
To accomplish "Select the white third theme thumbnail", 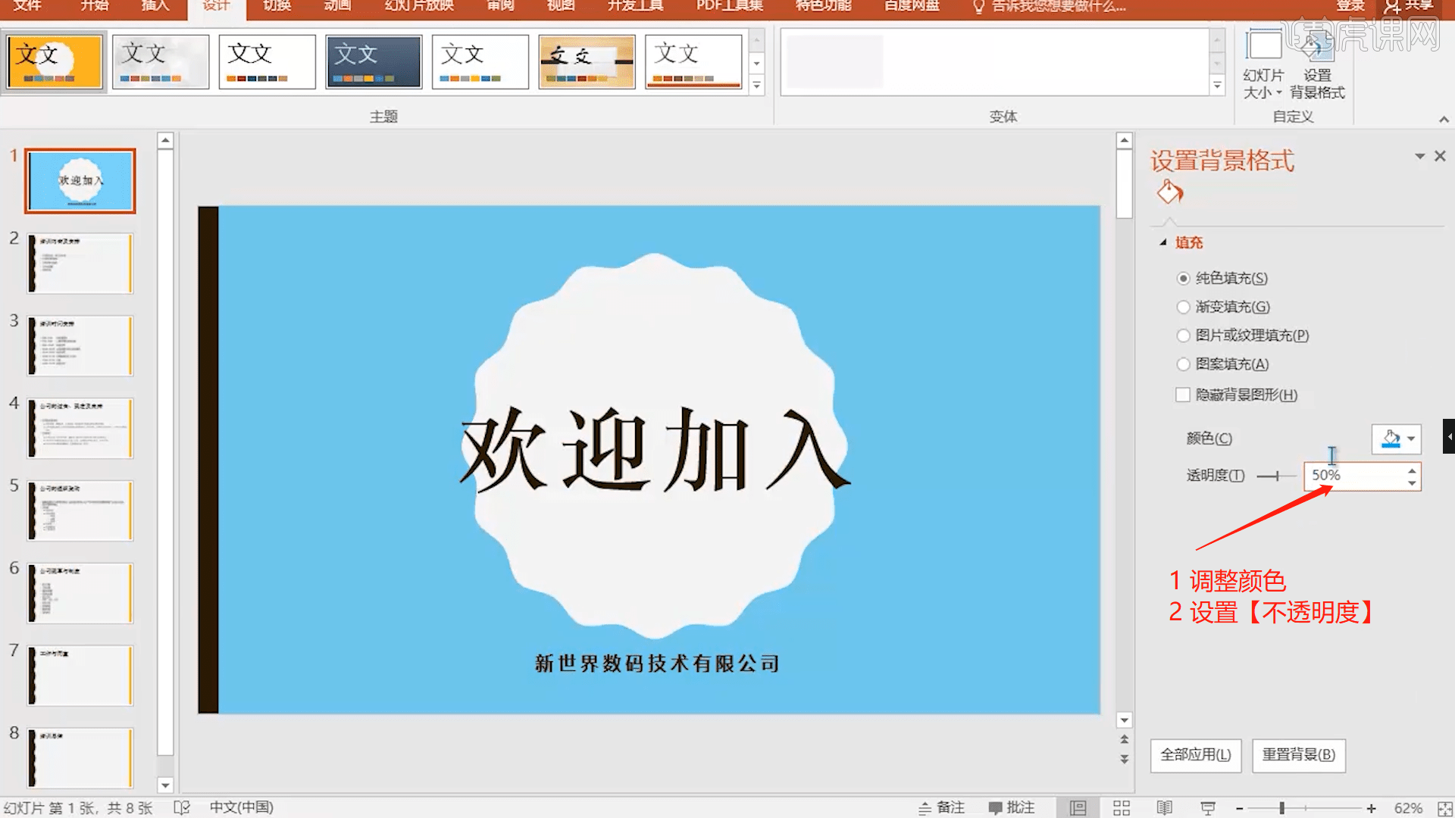I will (x=268, y=61).
